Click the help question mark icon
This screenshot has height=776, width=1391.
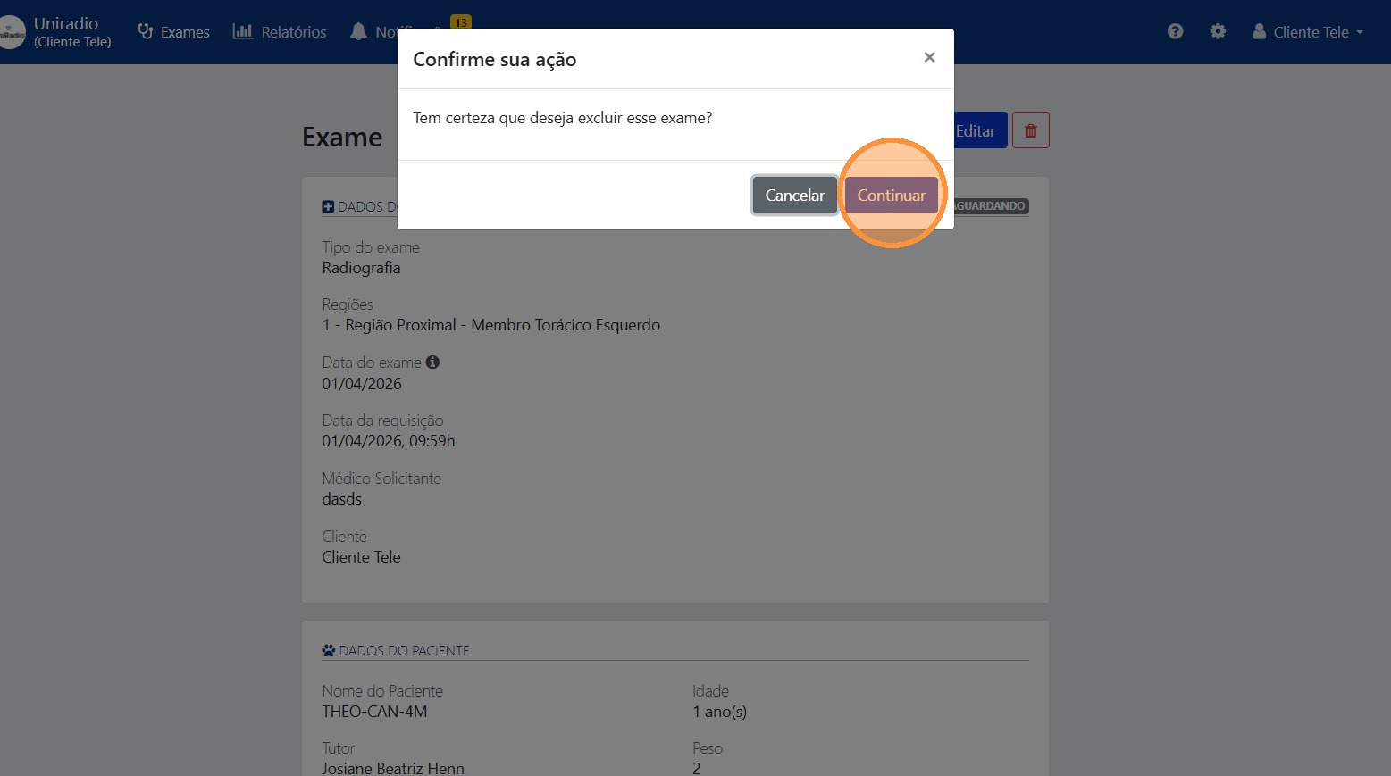pos(1174,31)
